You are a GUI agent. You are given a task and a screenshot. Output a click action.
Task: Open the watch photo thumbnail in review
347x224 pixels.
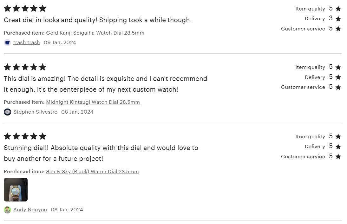pyautogui.click(x=16, y=189)
